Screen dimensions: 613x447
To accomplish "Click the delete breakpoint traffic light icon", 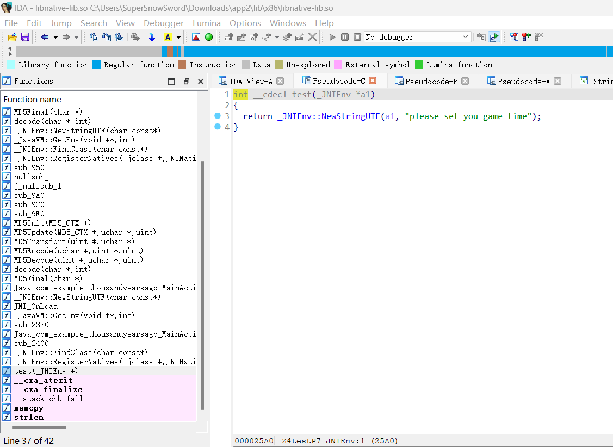I will [538, 37].
